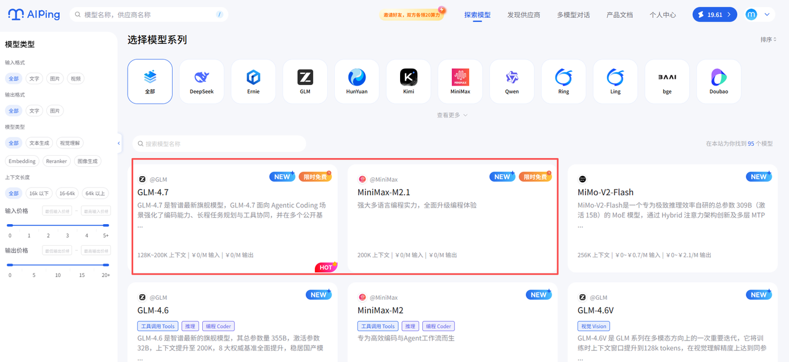Filter by 图像生成 model type
This screenshot has width=789, height=362.
tap(88, 161)
